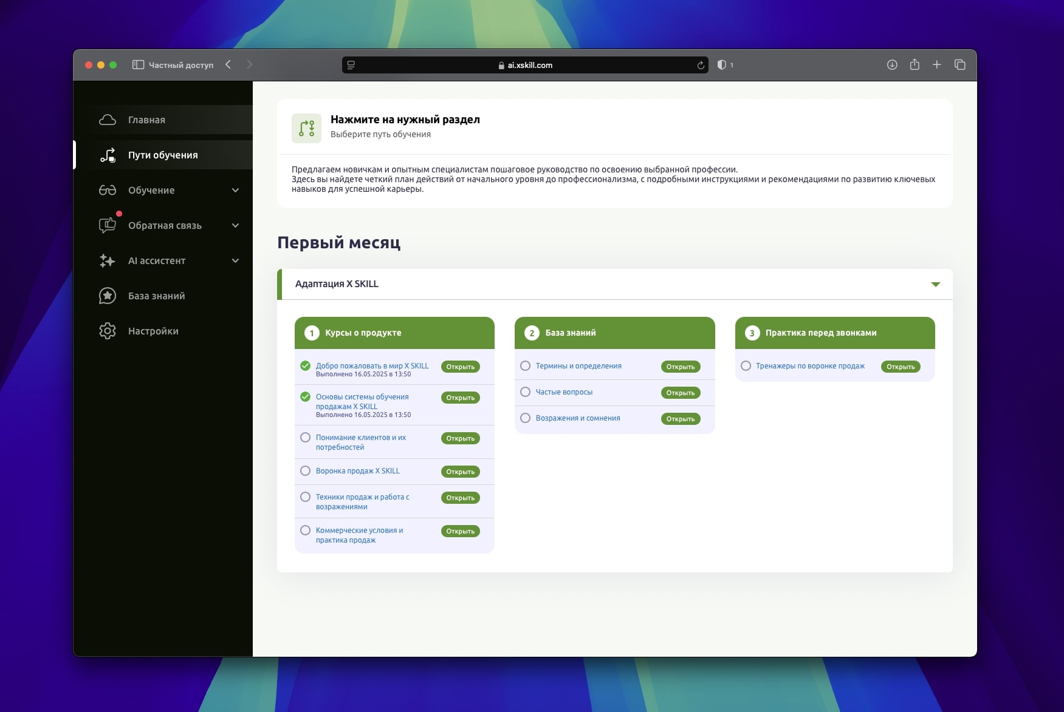Click the star badge icon for База знаний
1064x712 pixels.
coord(108,296)
